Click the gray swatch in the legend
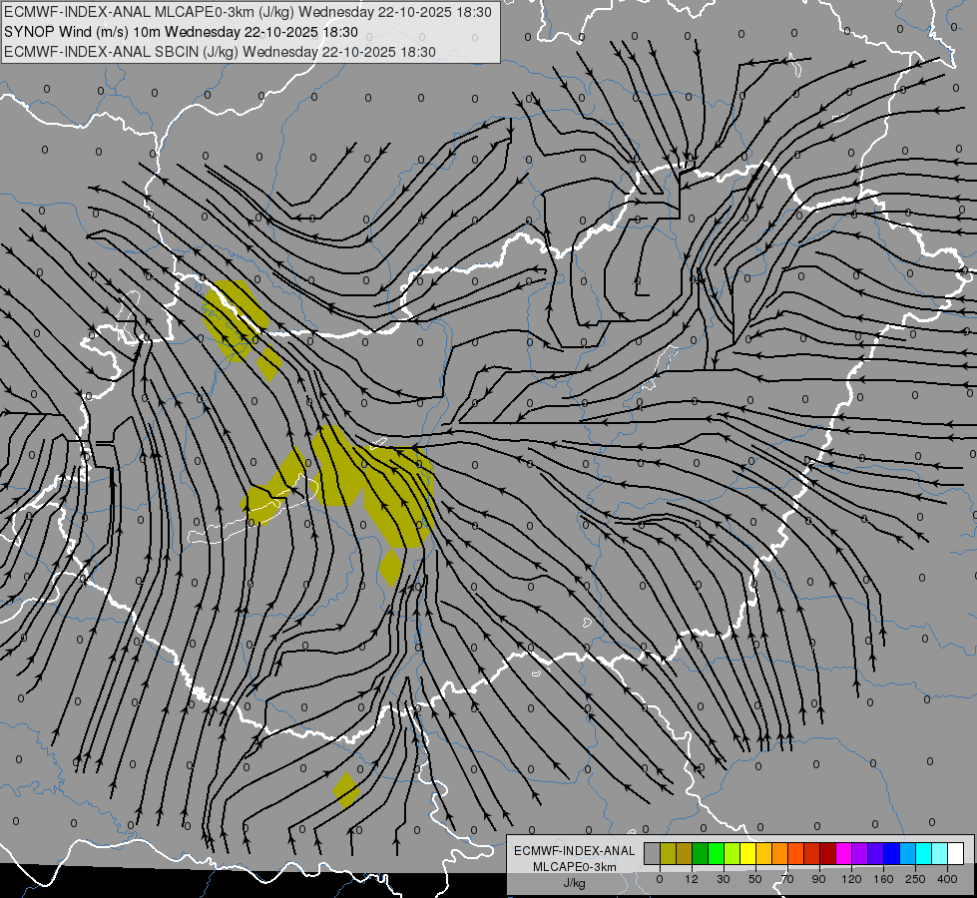Viewport: 977px width, 898px height. (x=652, y=853)
